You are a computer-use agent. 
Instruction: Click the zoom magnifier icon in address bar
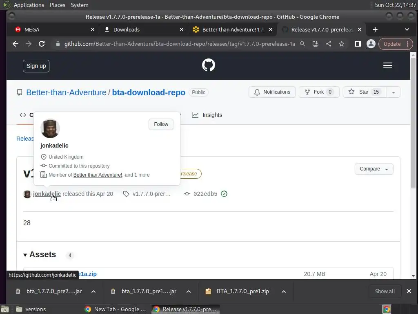click(302, 44)
